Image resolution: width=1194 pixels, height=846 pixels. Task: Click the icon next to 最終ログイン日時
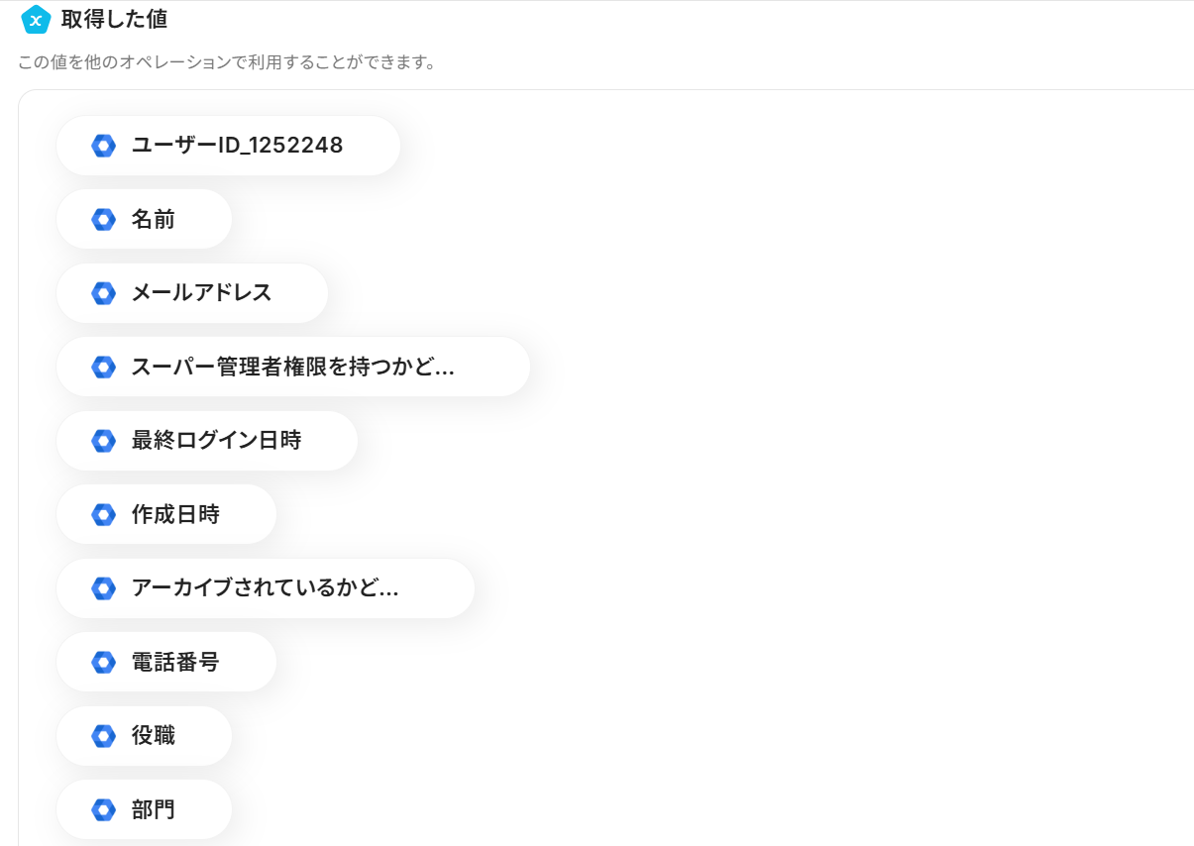coord(103,441)
